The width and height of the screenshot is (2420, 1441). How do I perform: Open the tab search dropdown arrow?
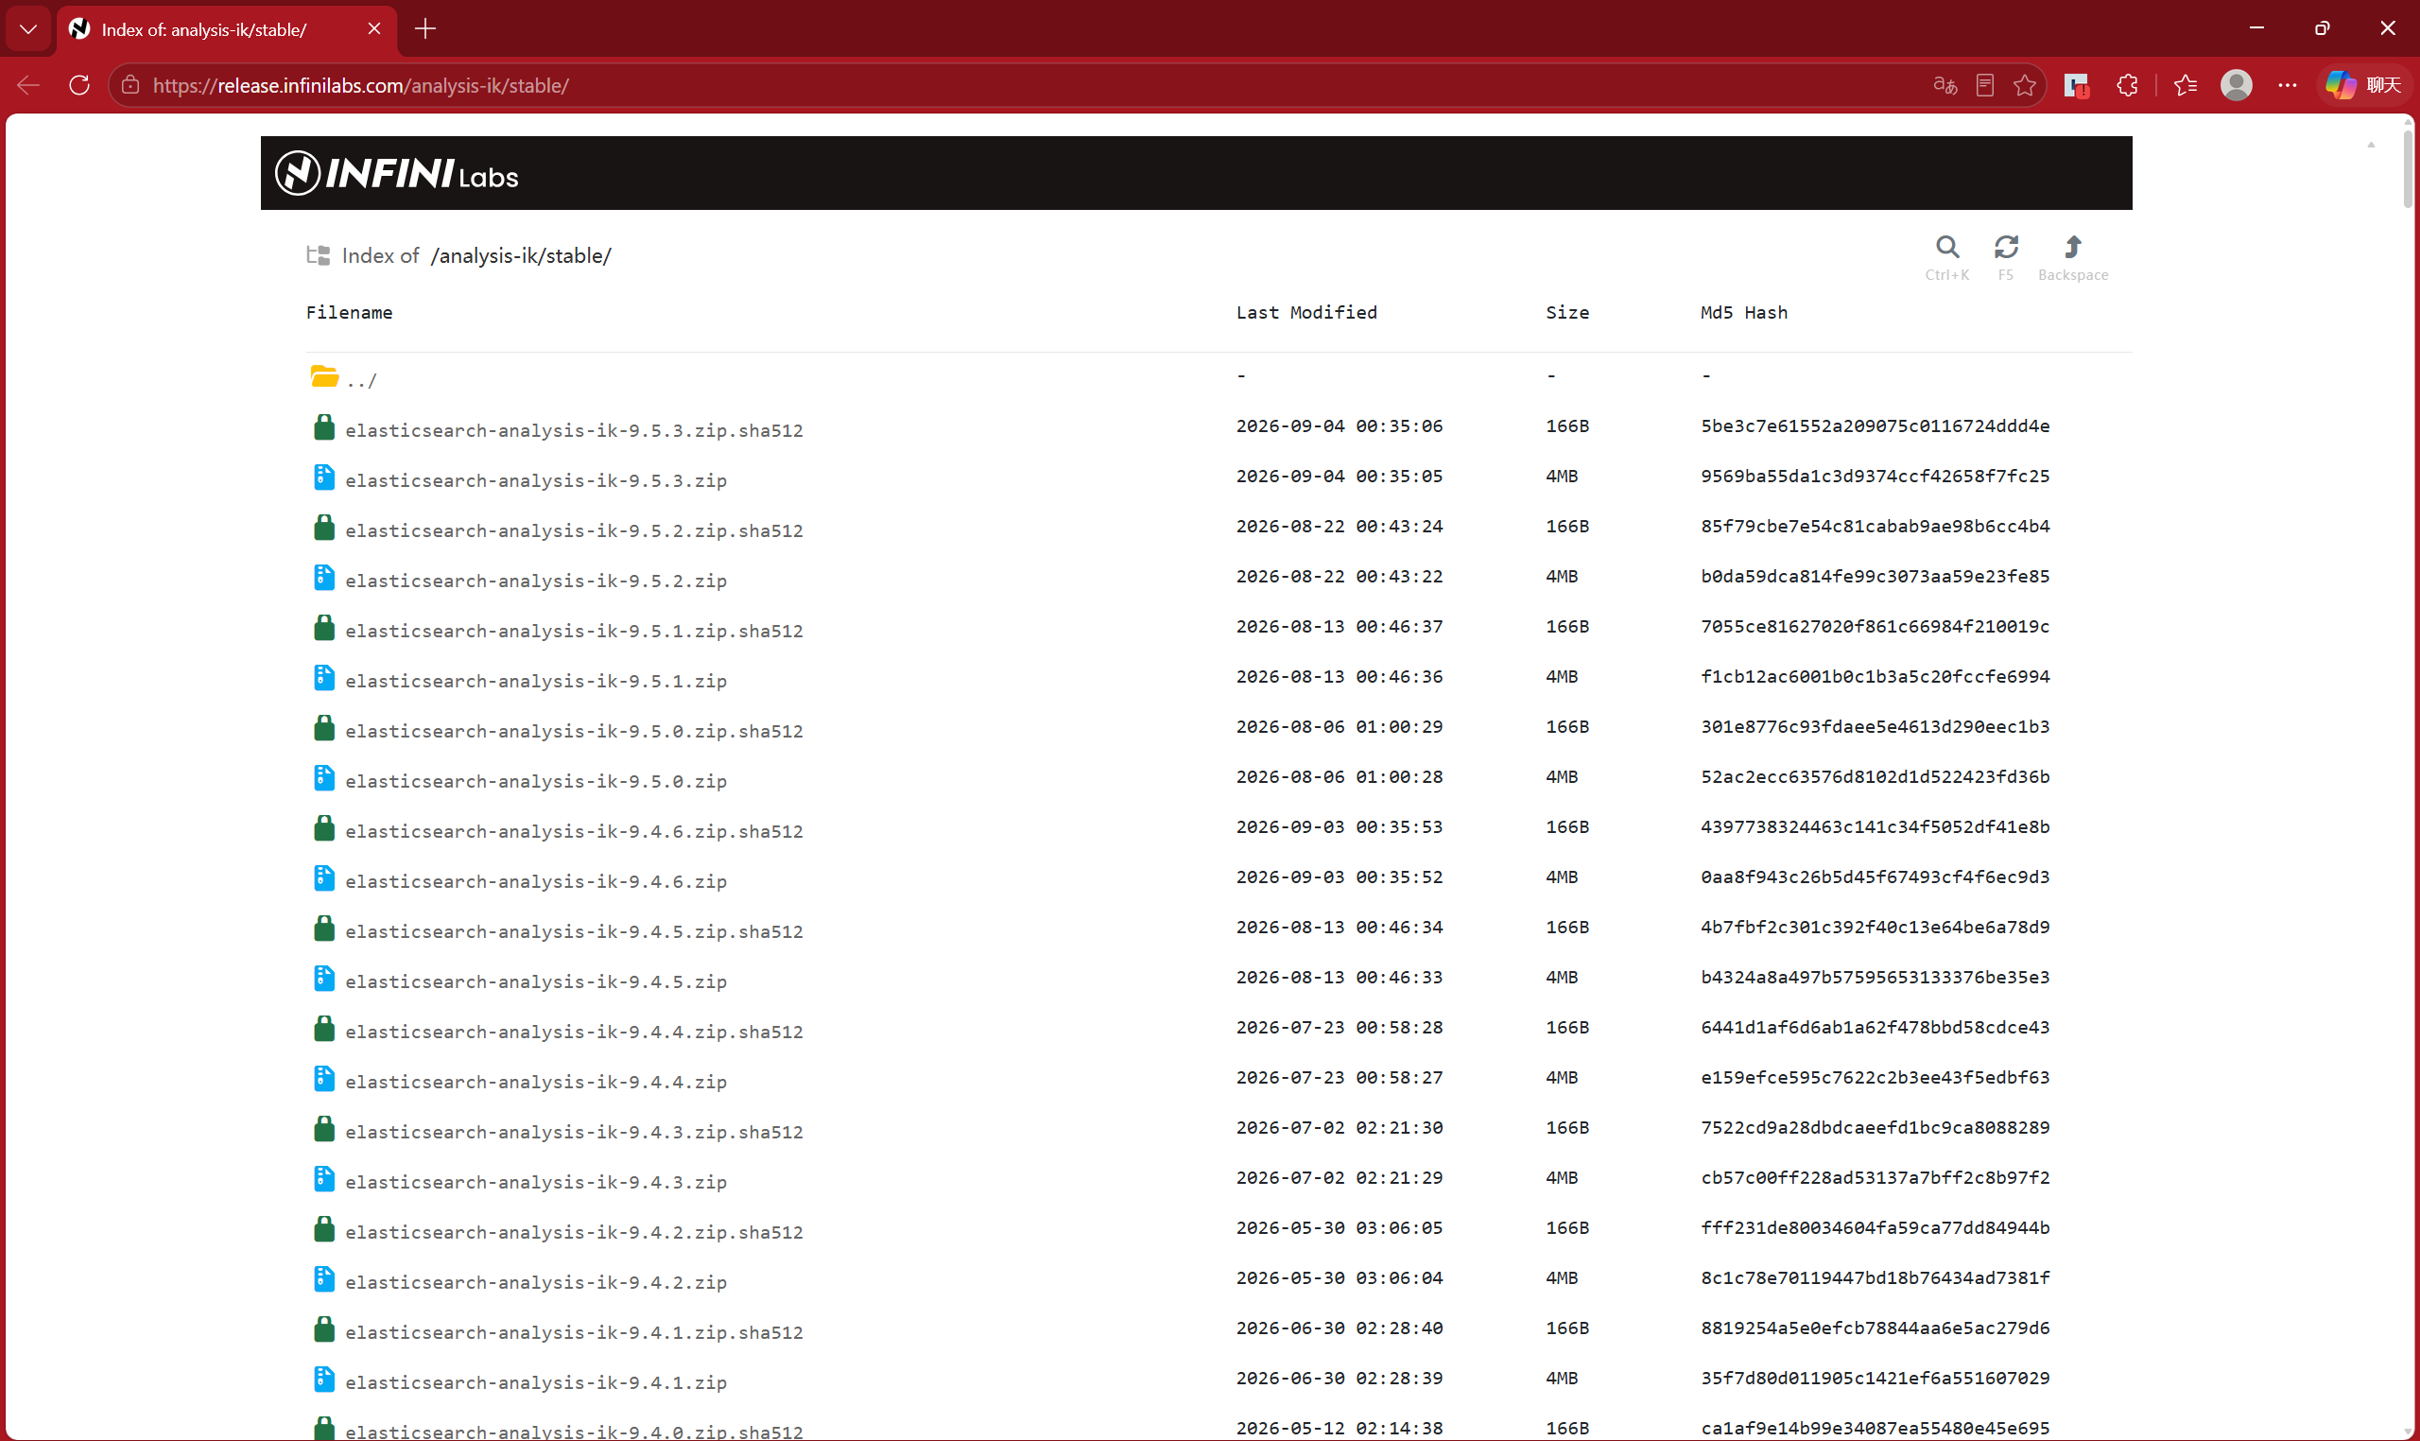click(28, 29)
